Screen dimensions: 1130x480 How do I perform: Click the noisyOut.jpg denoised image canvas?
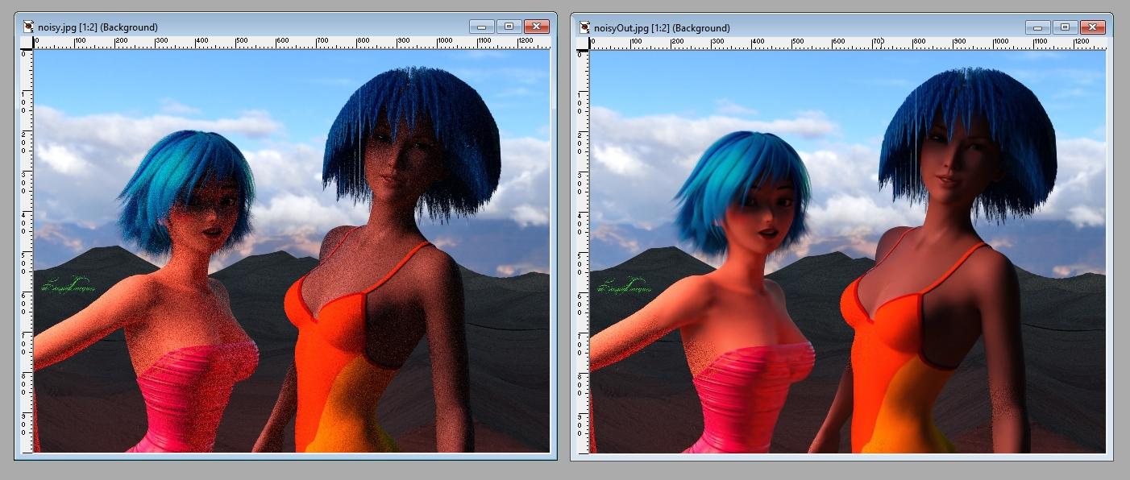(x=847, y=250)
